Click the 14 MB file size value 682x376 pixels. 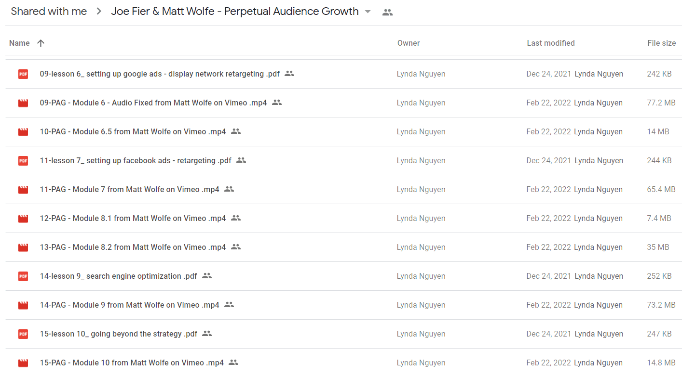(x=658, y=132)
